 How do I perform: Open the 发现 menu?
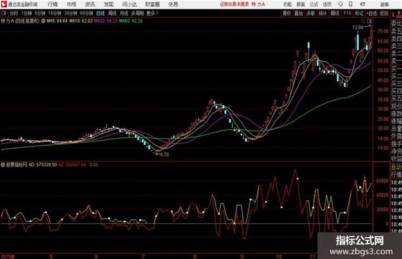[109, 4]
